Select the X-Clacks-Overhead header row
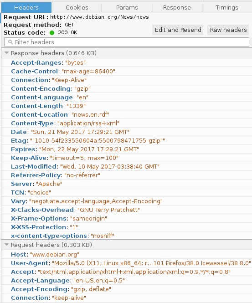This screenshot has height=303, width=252. click(x=127, y=210)
